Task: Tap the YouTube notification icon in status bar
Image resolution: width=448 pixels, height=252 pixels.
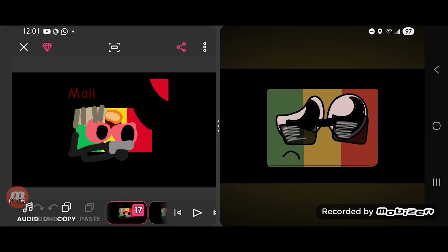Action: [47, 31]
